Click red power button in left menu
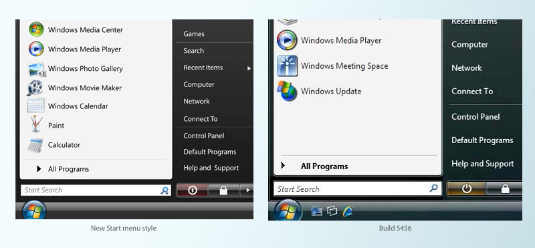This screenshot has height=248, width=535. pos(193,191)
